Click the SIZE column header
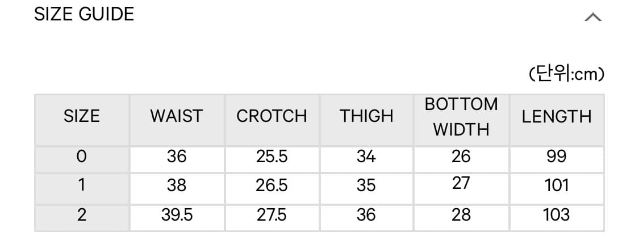 tap(82, 116)
